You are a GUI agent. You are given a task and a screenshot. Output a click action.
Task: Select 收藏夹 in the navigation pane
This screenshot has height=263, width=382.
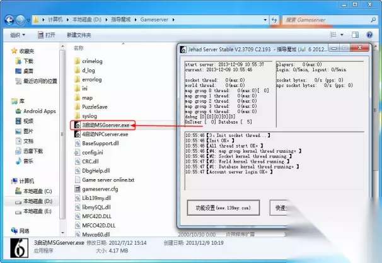(x=23, y=51)
